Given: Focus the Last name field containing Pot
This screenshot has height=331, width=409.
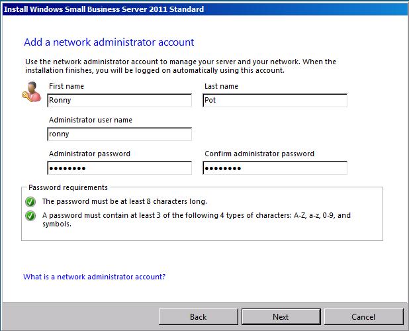Looking at the screenshot, I should tap(275, 101).
